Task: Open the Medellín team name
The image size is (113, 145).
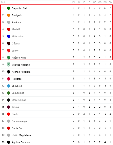Action: click(x=16, y=30)
